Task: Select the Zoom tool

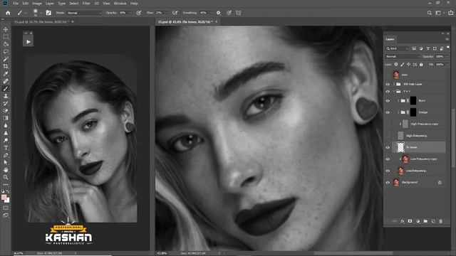Action: point(6,177)
